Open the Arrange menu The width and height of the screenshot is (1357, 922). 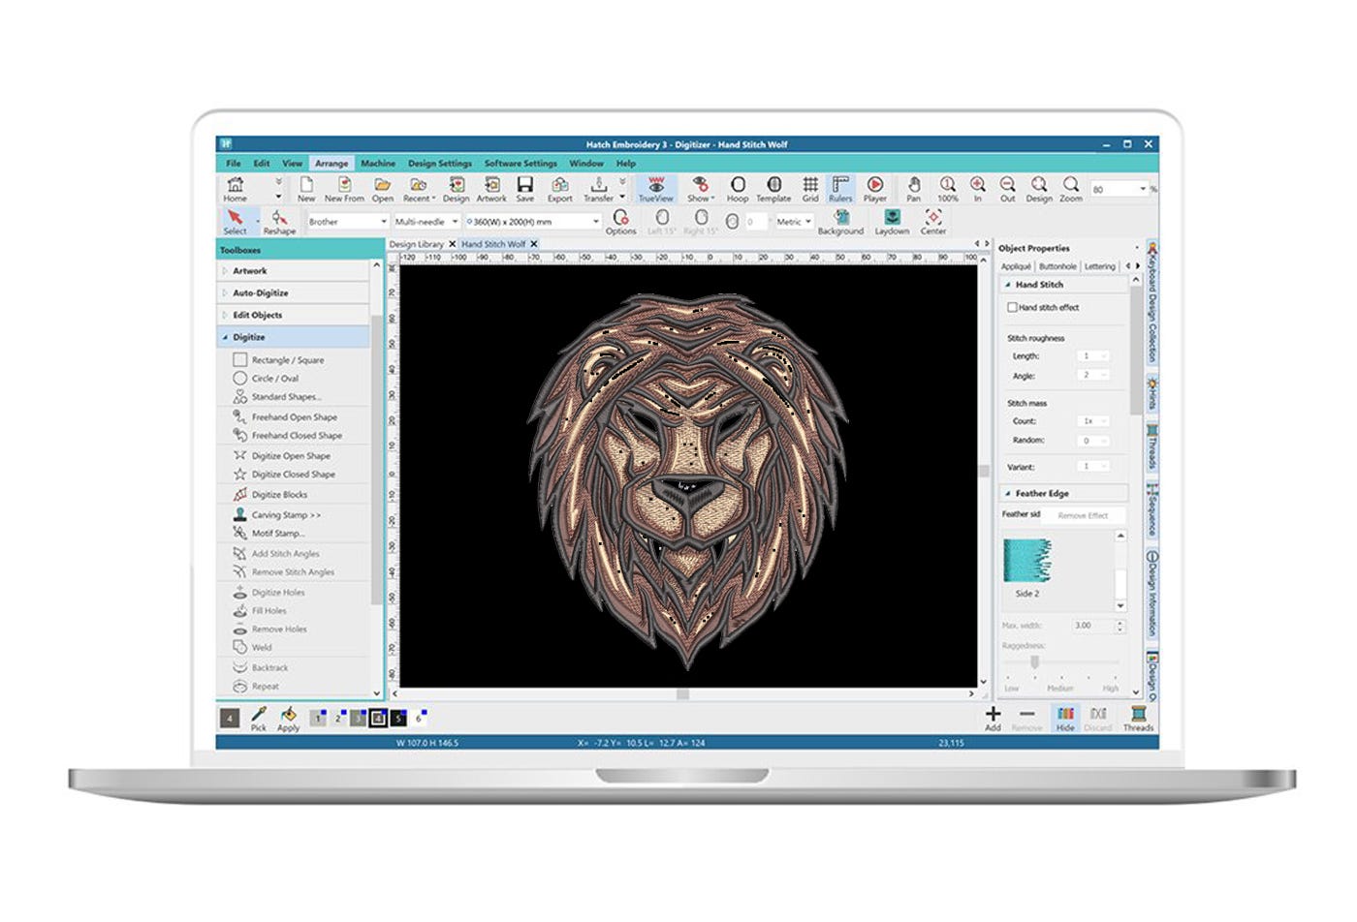(331, 164)
